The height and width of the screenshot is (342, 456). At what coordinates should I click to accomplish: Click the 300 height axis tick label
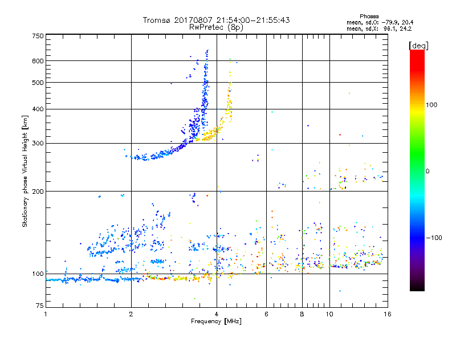pos(38,144)
